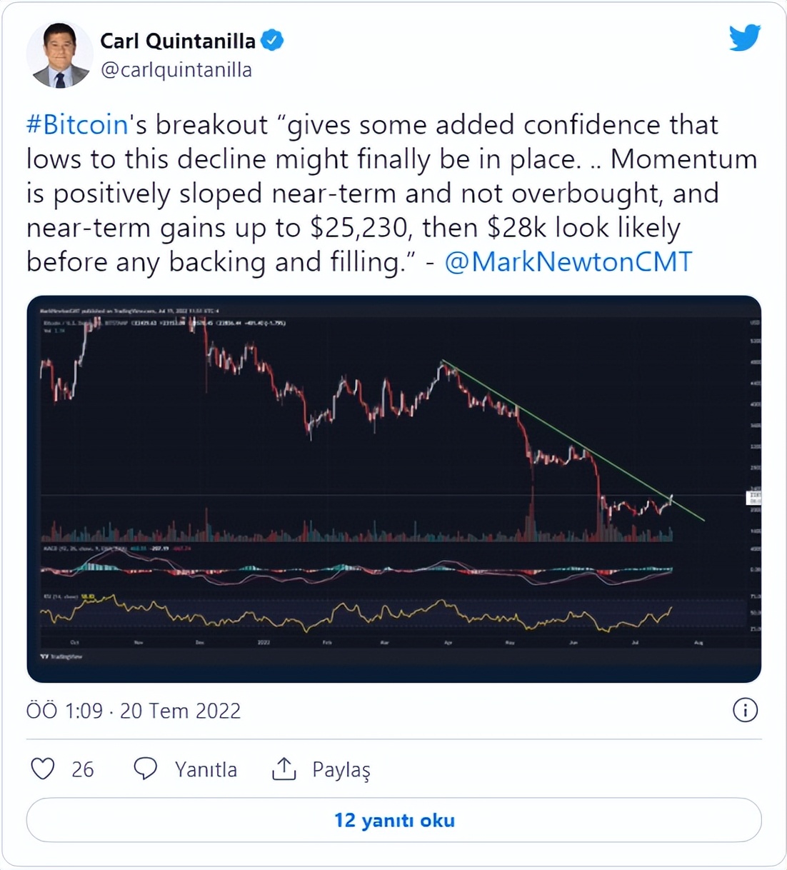Image resolution: width=787 pixels, height=870 pixels.
Task: Open the Bitcoin chart image
Action: click(x=394, y=489)
